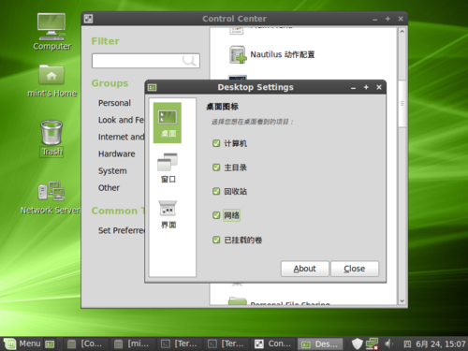Toggle the 主目录 checkbox
Screen dimensions: 468x351
click(x=216, y=168)
